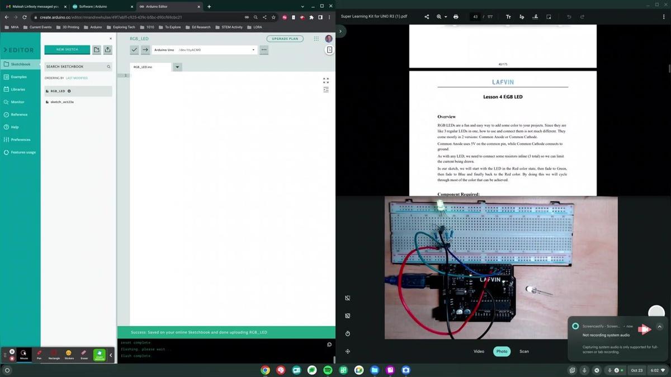This screenshot has height=377, width=671.
Task: Open the user profile avatar in Arduino Editor
Action: 329,39
